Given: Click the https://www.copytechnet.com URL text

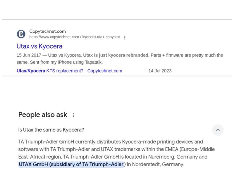Looking at the screenshot, I should click(x=54, y=37).
